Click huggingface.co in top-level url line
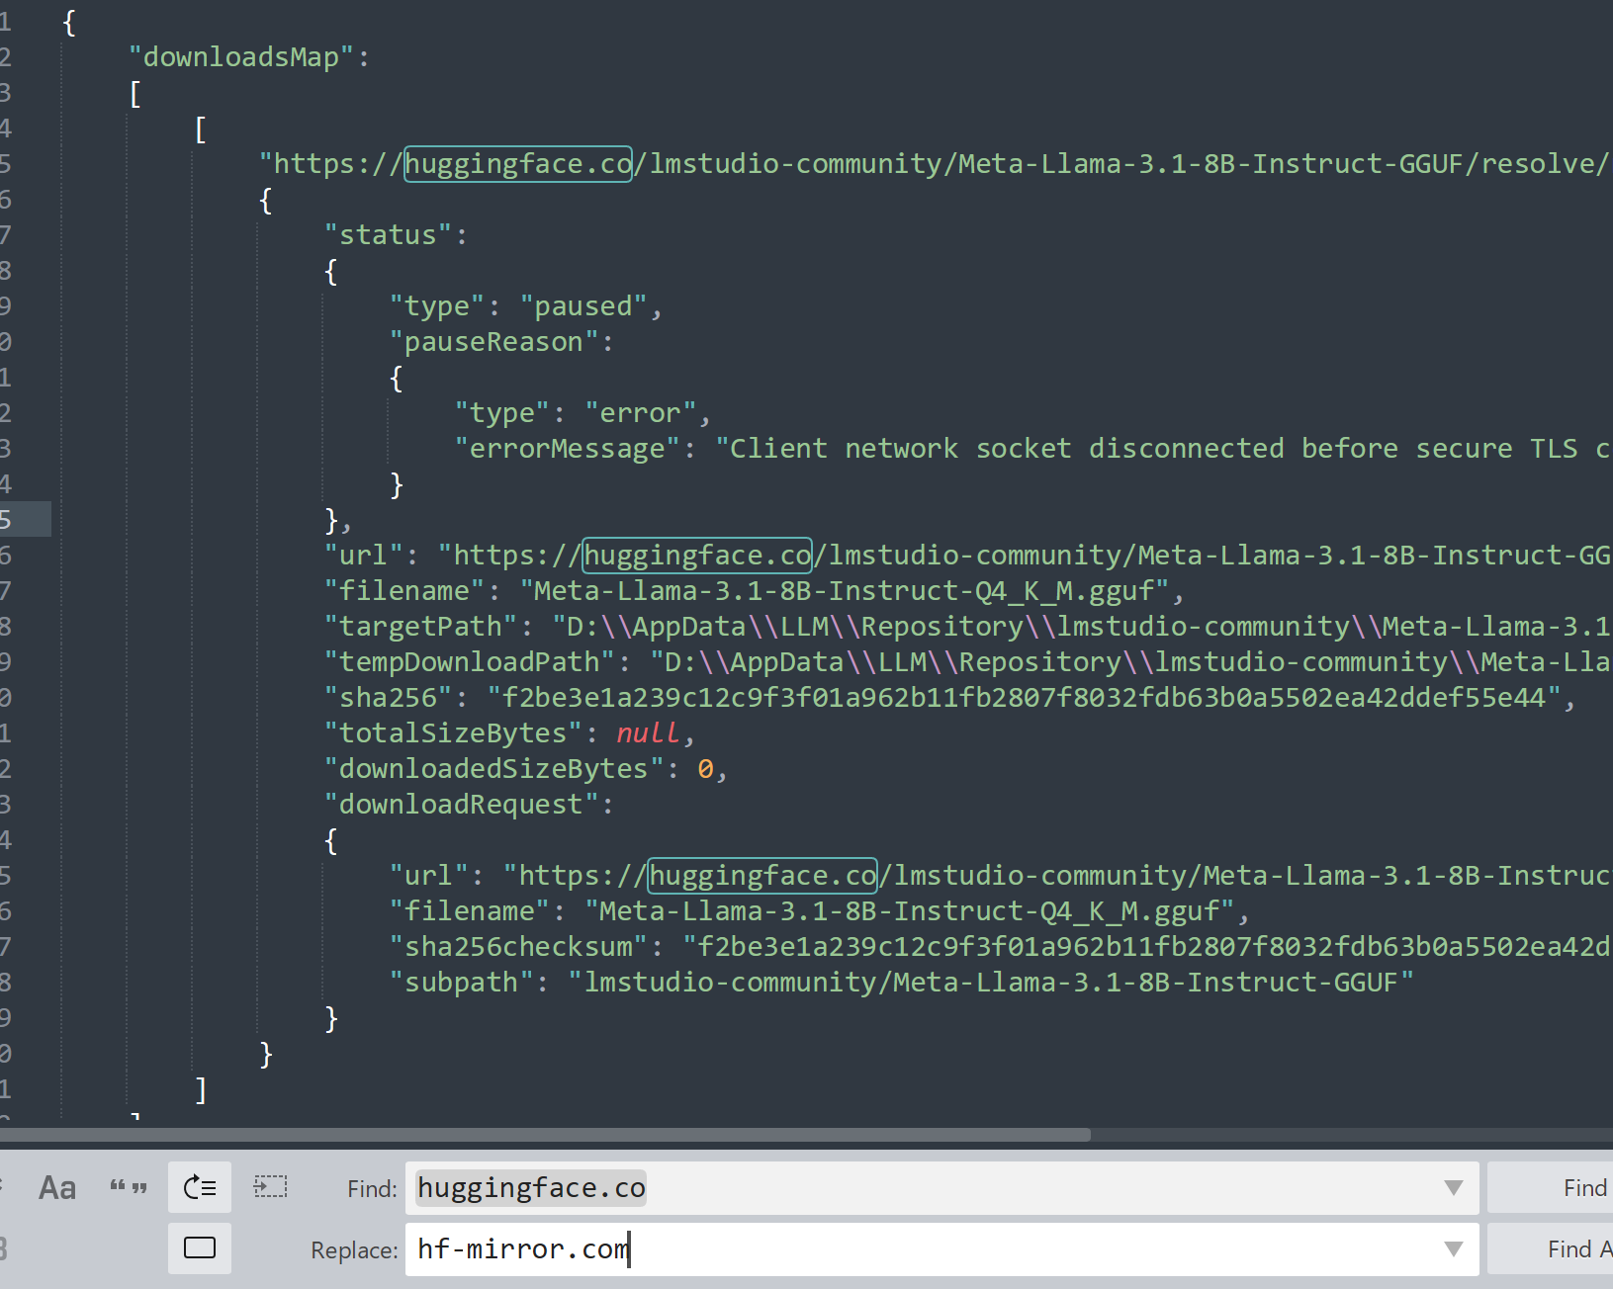1613x1289 pixels. tap(697, 556)
